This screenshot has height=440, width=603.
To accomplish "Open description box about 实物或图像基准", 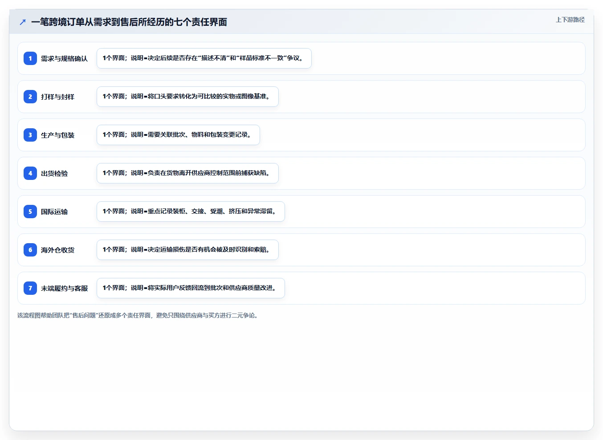I will (x=187, y=97).
